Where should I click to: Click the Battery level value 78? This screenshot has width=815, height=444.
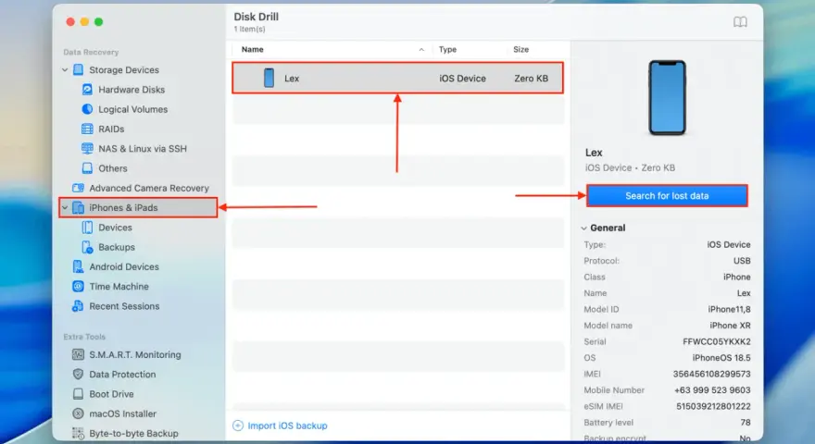click(746, 422)
